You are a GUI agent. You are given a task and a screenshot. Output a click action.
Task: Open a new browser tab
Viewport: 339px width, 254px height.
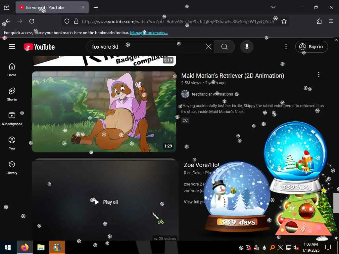click(96, 8)
